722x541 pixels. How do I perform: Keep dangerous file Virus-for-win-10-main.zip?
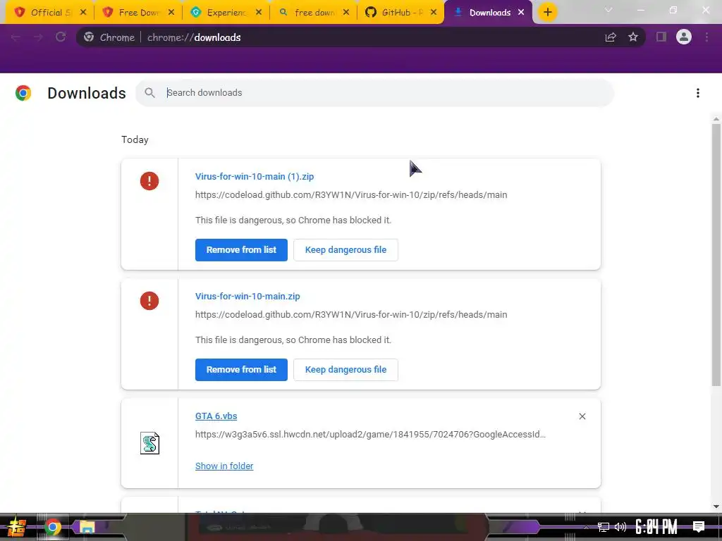click(345, 370)
